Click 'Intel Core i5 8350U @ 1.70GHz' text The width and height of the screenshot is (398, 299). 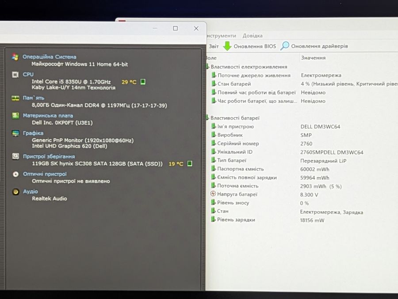click(x=71, y=82)
